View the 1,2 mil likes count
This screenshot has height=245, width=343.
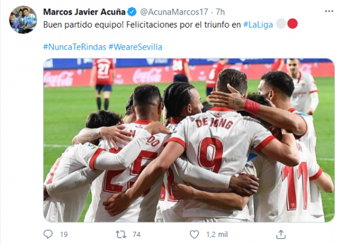[217, 235]
